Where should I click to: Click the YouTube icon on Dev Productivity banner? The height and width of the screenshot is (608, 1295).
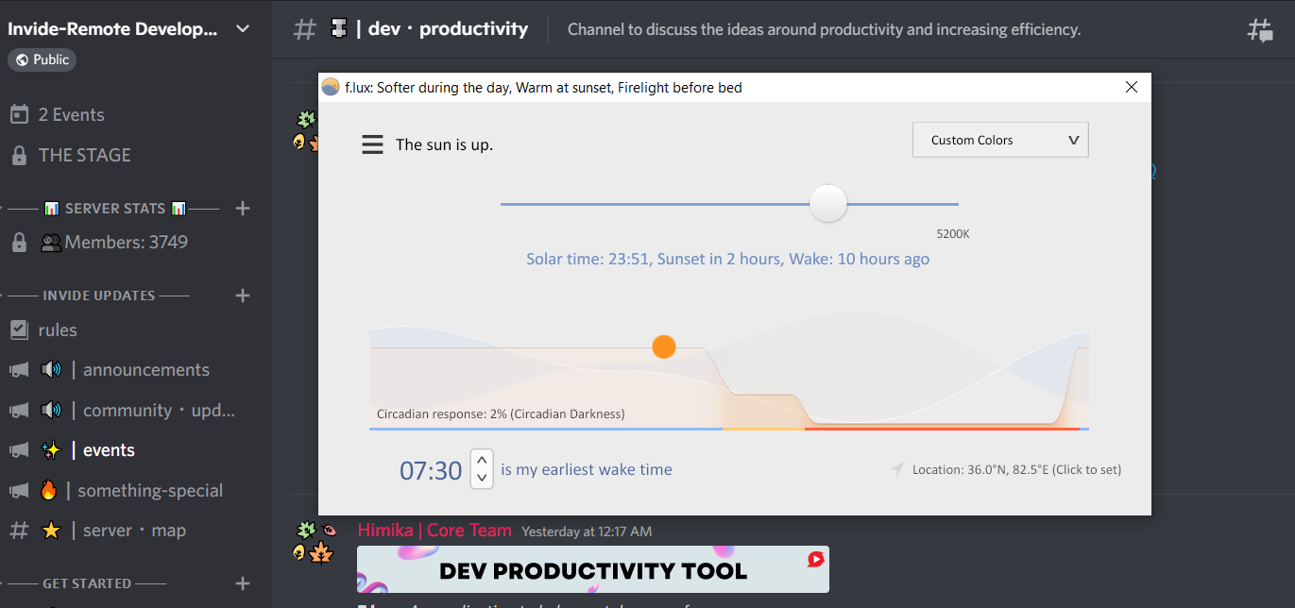coord(815,559)
